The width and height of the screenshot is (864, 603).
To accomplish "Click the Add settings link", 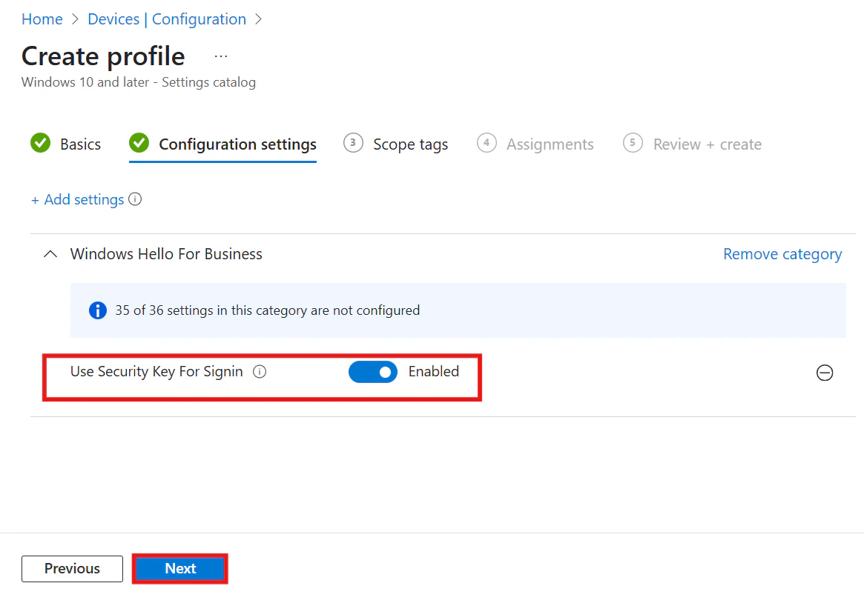I will pos(78,199).
